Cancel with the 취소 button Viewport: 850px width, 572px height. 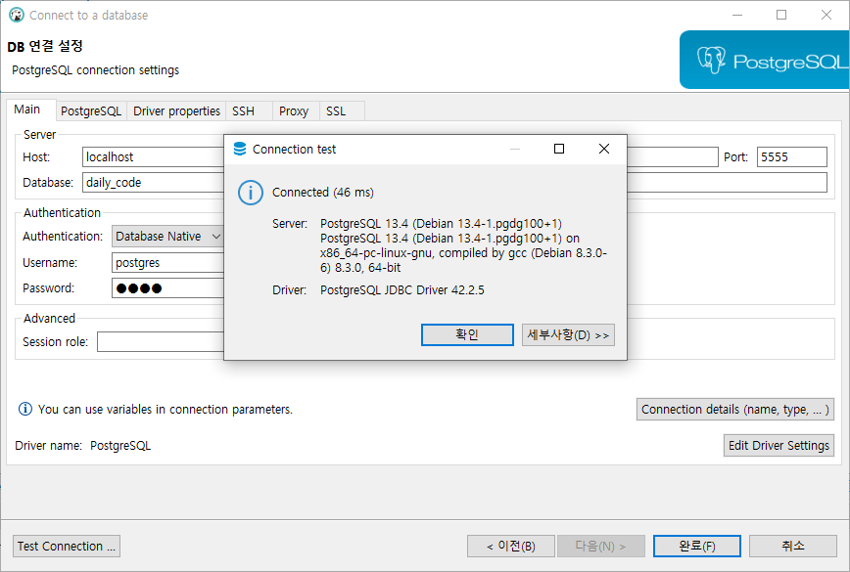(793, 546)
